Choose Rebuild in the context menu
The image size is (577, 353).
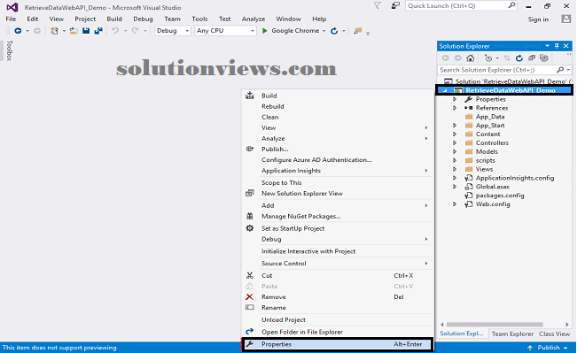[337, 106]
